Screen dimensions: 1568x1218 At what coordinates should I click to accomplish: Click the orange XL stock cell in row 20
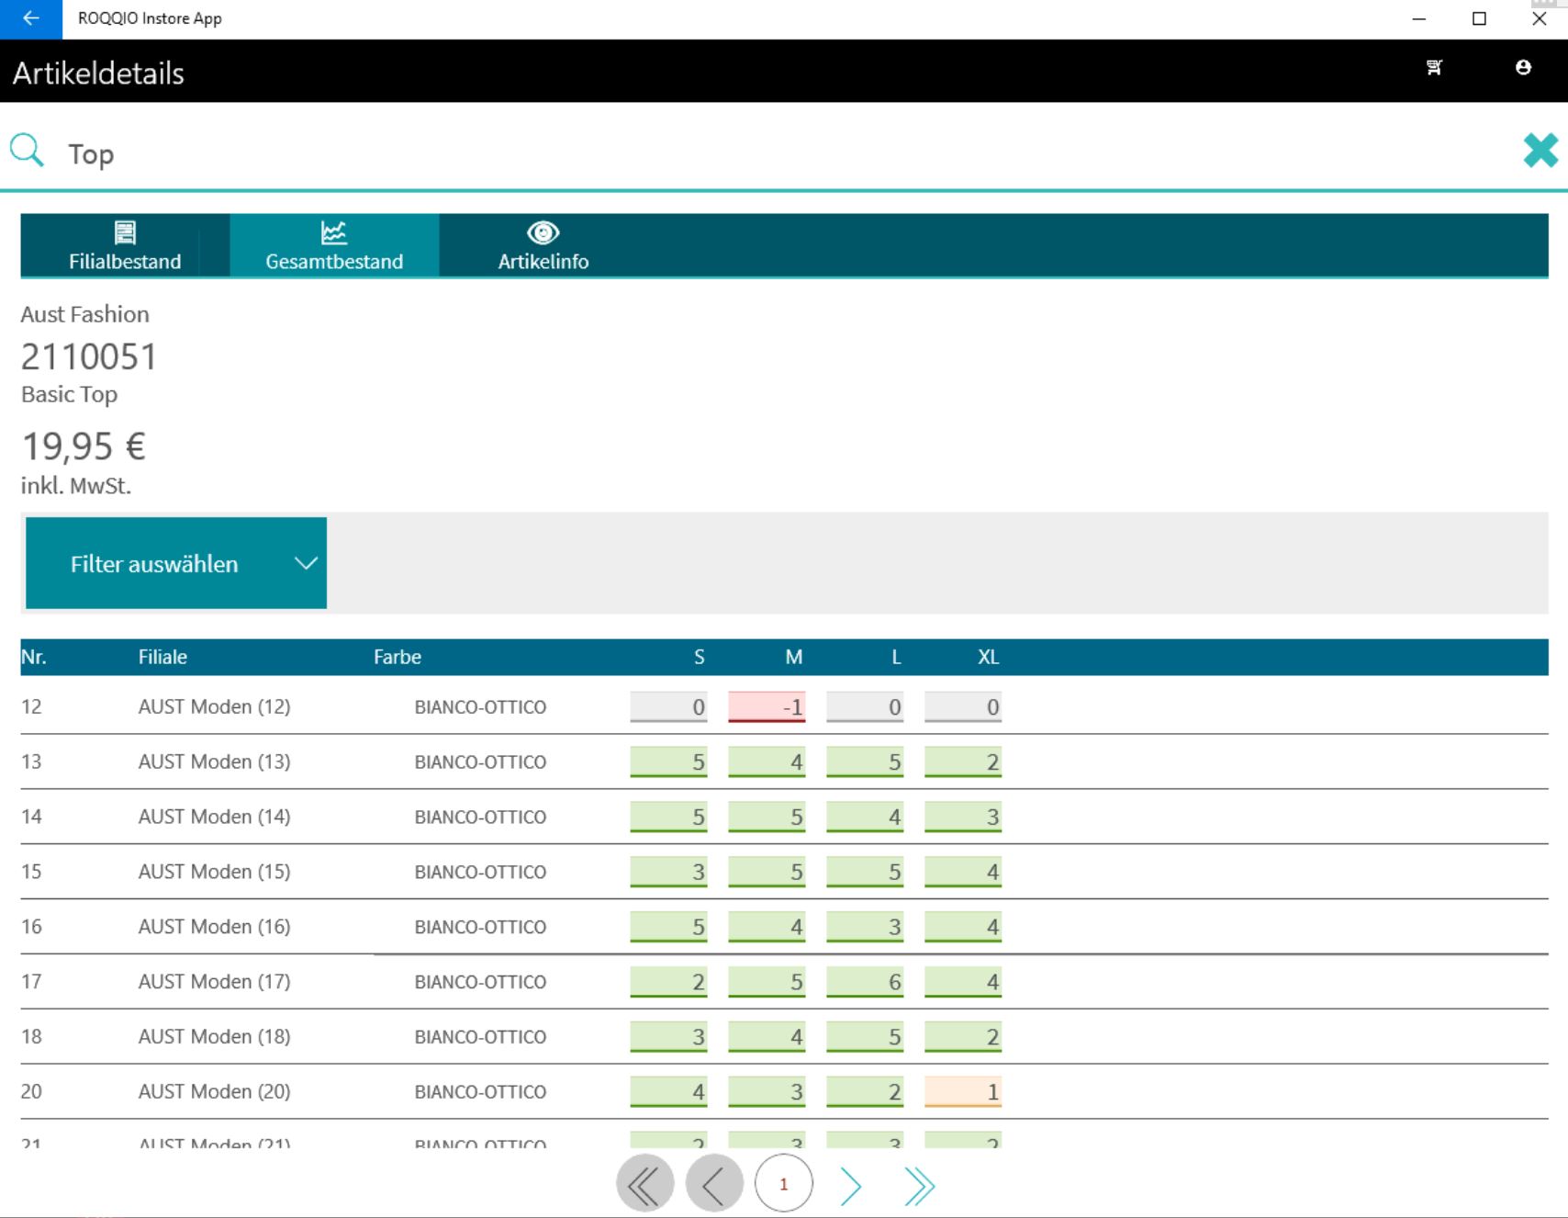pos(962,1091)
